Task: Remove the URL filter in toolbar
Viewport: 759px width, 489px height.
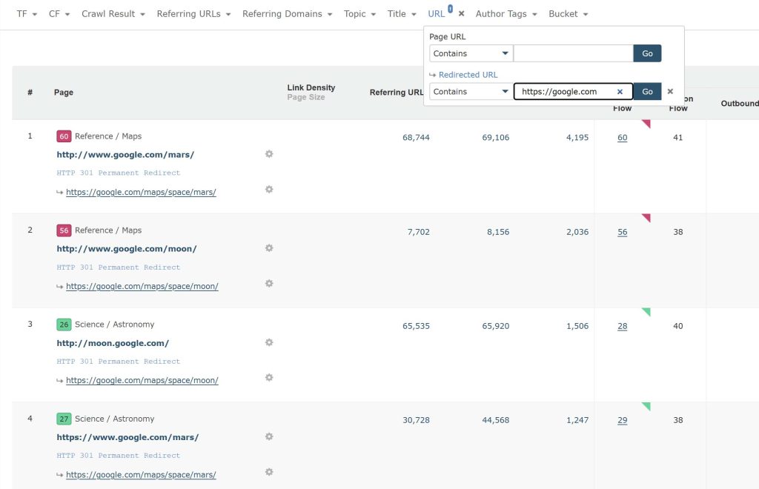Action: coord(461,13)
